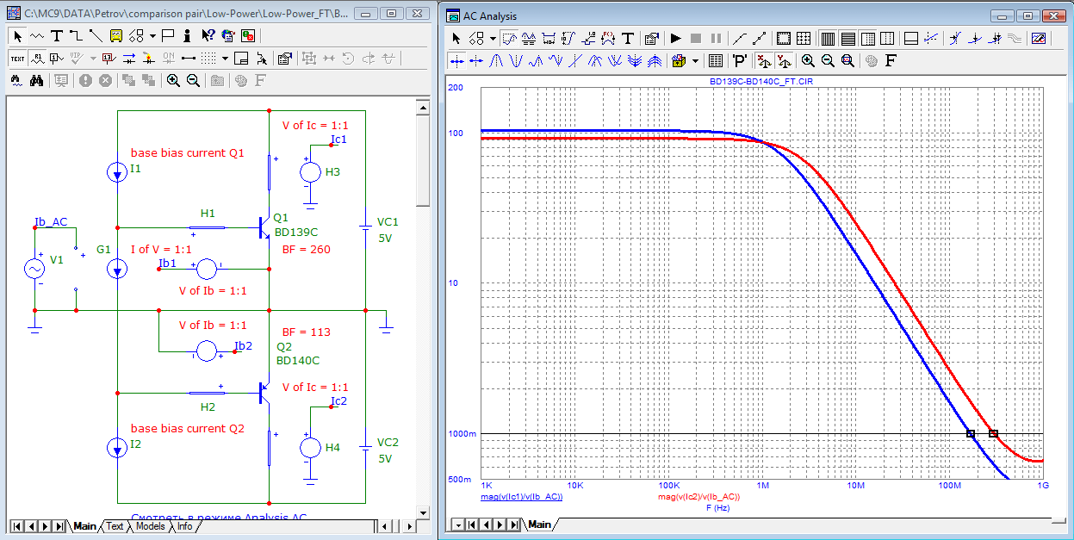Activate the Help mode pointer tool
This screenshot has height=540, width=1074.
point(208,35)
